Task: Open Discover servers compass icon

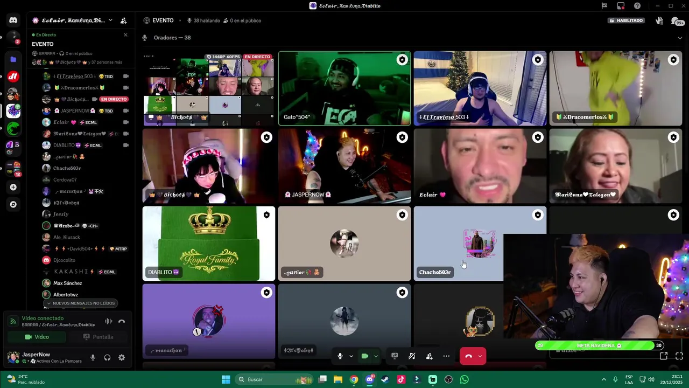Action: 13,204
